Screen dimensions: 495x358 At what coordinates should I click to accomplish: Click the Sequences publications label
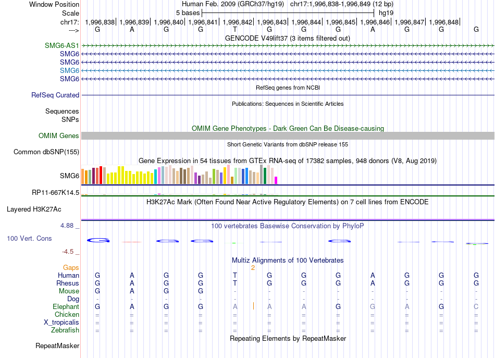[62, 111]
